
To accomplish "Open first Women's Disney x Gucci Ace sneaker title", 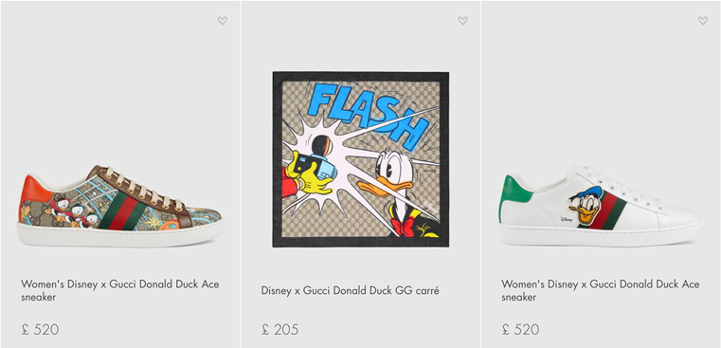I will tap(120, 290).
